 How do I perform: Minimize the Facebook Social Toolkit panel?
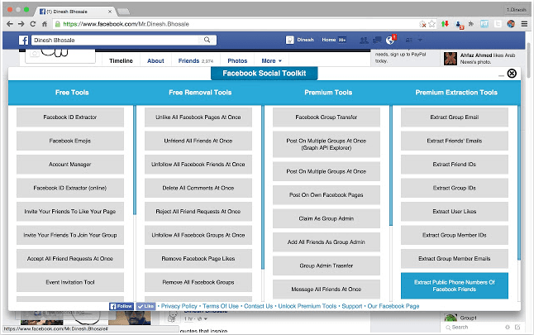(501, 75)
